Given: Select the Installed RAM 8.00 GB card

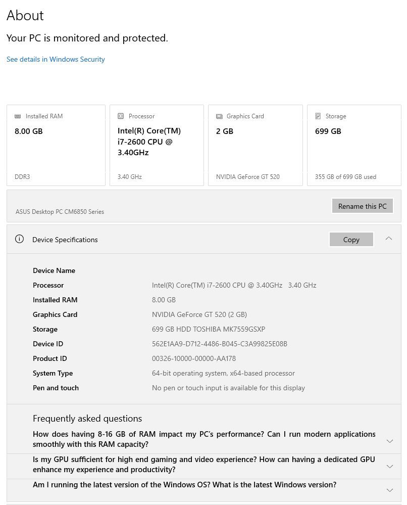Looking at the screenshot, I should click(56, 145).
